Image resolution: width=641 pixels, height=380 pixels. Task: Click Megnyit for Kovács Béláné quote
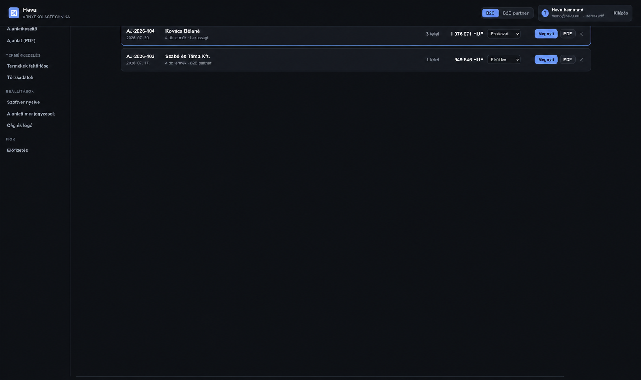(546, 34)
